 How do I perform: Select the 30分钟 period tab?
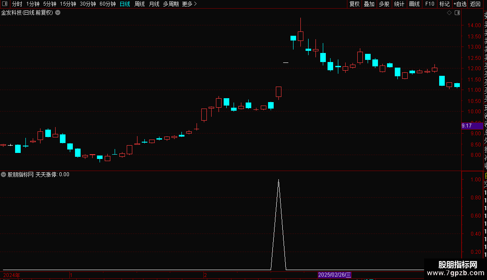tap(88, 4)
